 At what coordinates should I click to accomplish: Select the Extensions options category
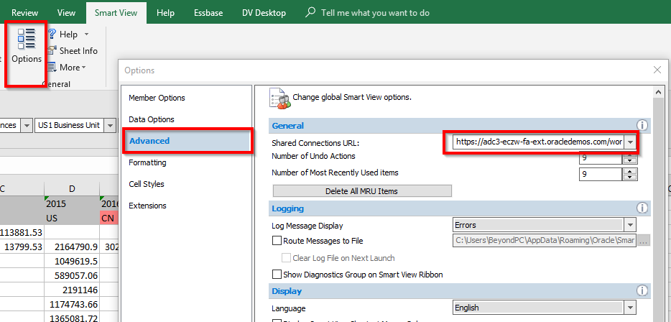147,206
